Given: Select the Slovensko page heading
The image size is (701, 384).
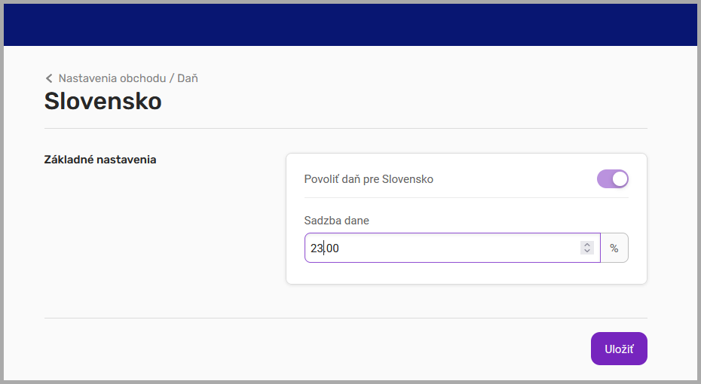Looking at the screenshot, I should pos(103,101).
